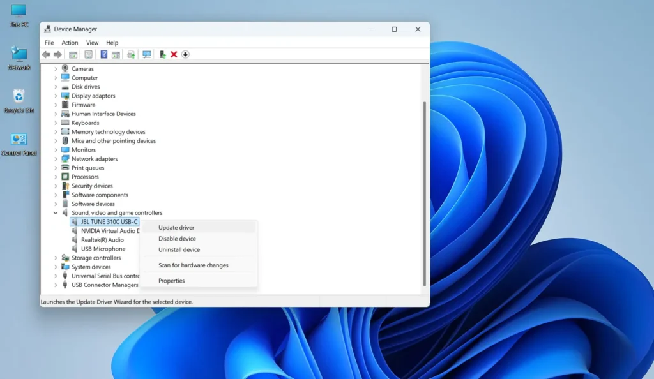Click the Update driver toolbar icon
Image resolution: width=654 pixels, height=379 pixels.
click(x=131, y=54)
